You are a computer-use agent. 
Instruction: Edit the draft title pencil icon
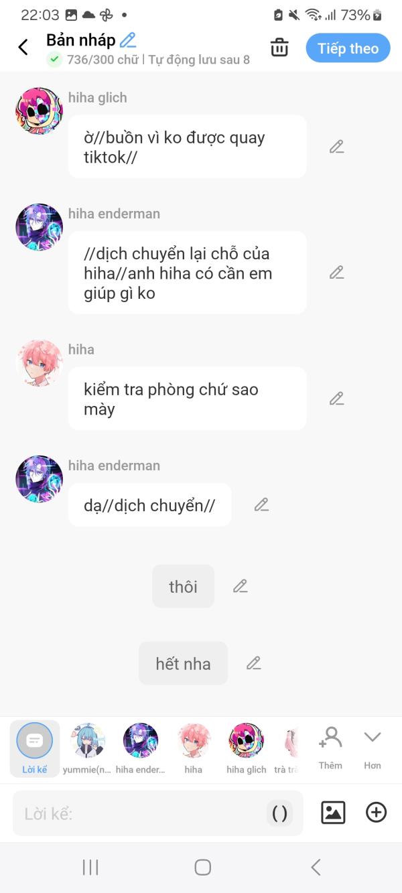pyautogui.click(x=127, y=40)
